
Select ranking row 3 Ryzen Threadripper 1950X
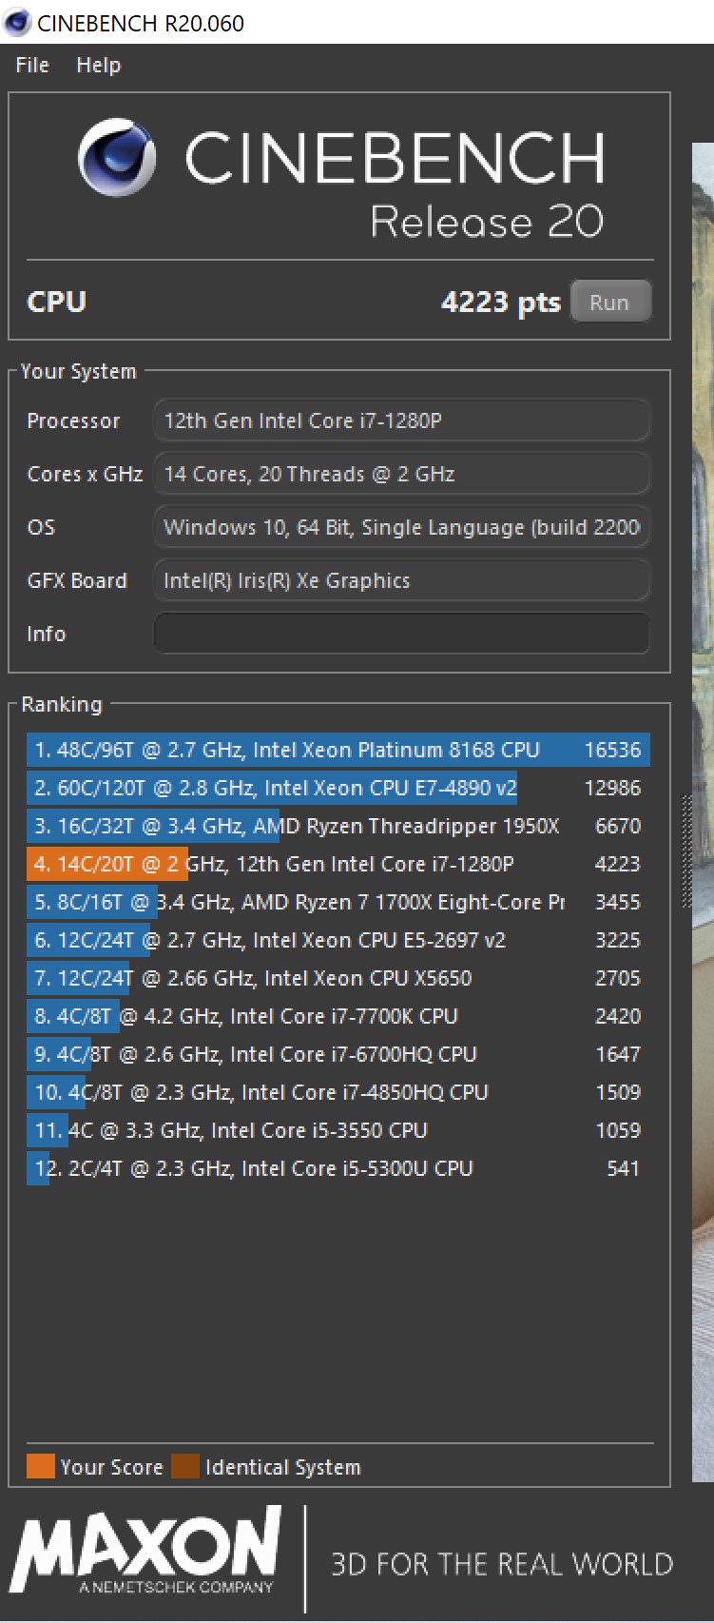(338, 826)
